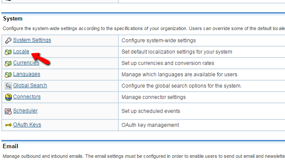Click the Currencies row icon

click(x=8, y=63)
